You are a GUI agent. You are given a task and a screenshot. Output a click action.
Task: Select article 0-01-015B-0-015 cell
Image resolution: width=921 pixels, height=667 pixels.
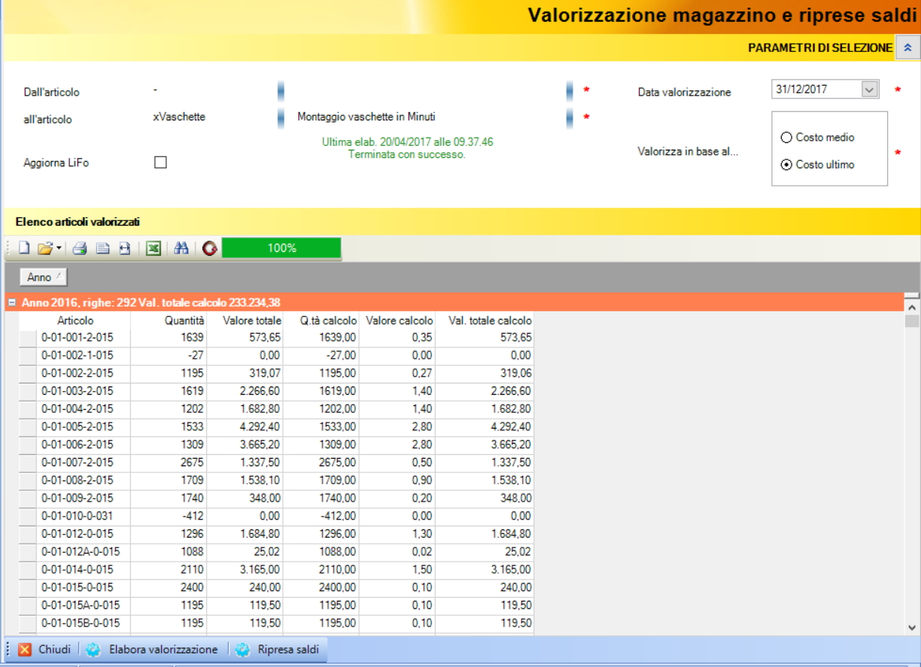[x=84, y=623]
